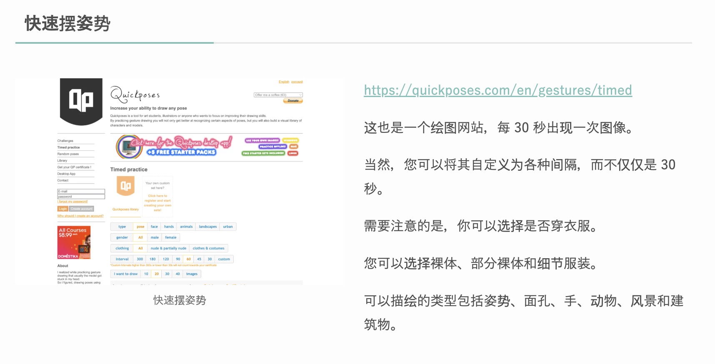Click the E-mail input field
The image size is (715, 364).
point(81,192)
